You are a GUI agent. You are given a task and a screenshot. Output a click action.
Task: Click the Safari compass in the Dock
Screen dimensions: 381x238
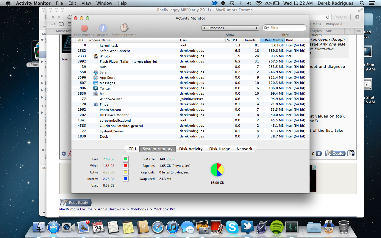[x=158, y=228]
